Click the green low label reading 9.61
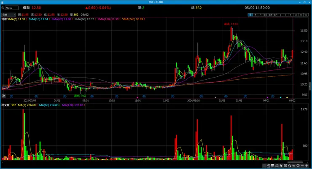The height and width of the screenshot is (169, 312). [x=80, y=96]
